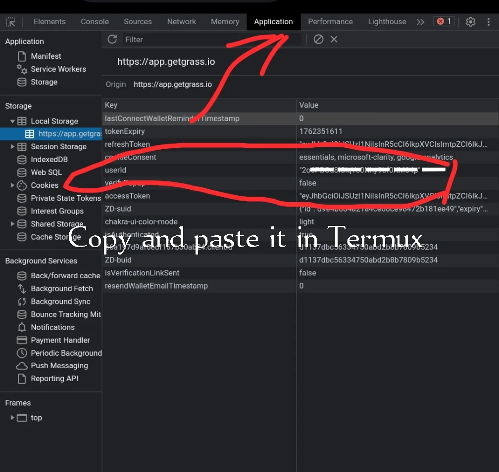
Task: Select the inspect element picker icon
Action: [10, 22]
